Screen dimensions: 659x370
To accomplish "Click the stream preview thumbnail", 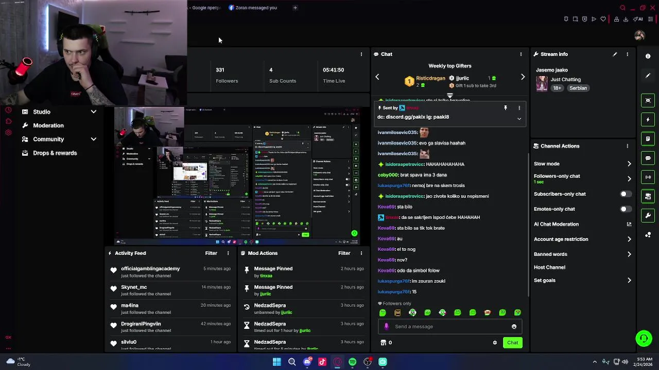I will point(236,176).
